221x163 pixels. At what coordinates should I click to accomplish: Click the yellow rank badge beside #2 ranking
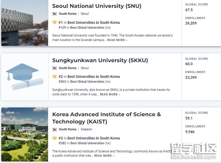click(x=54, y=77)
